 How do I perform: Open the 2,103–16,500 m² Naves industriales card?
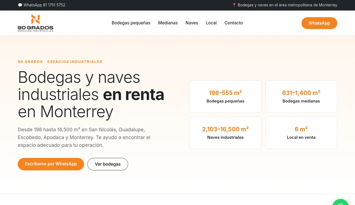pyautogui.click(x=225, y=133)
